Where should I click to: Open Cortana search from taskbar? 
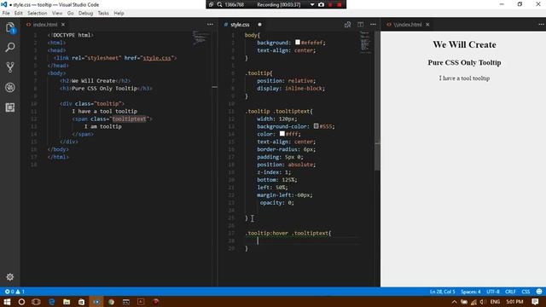[21, 302]
